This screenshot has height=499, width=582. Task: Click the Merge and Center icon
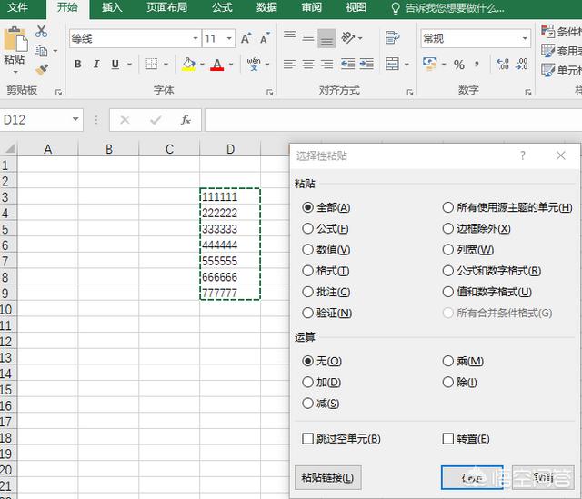(392, 65)
